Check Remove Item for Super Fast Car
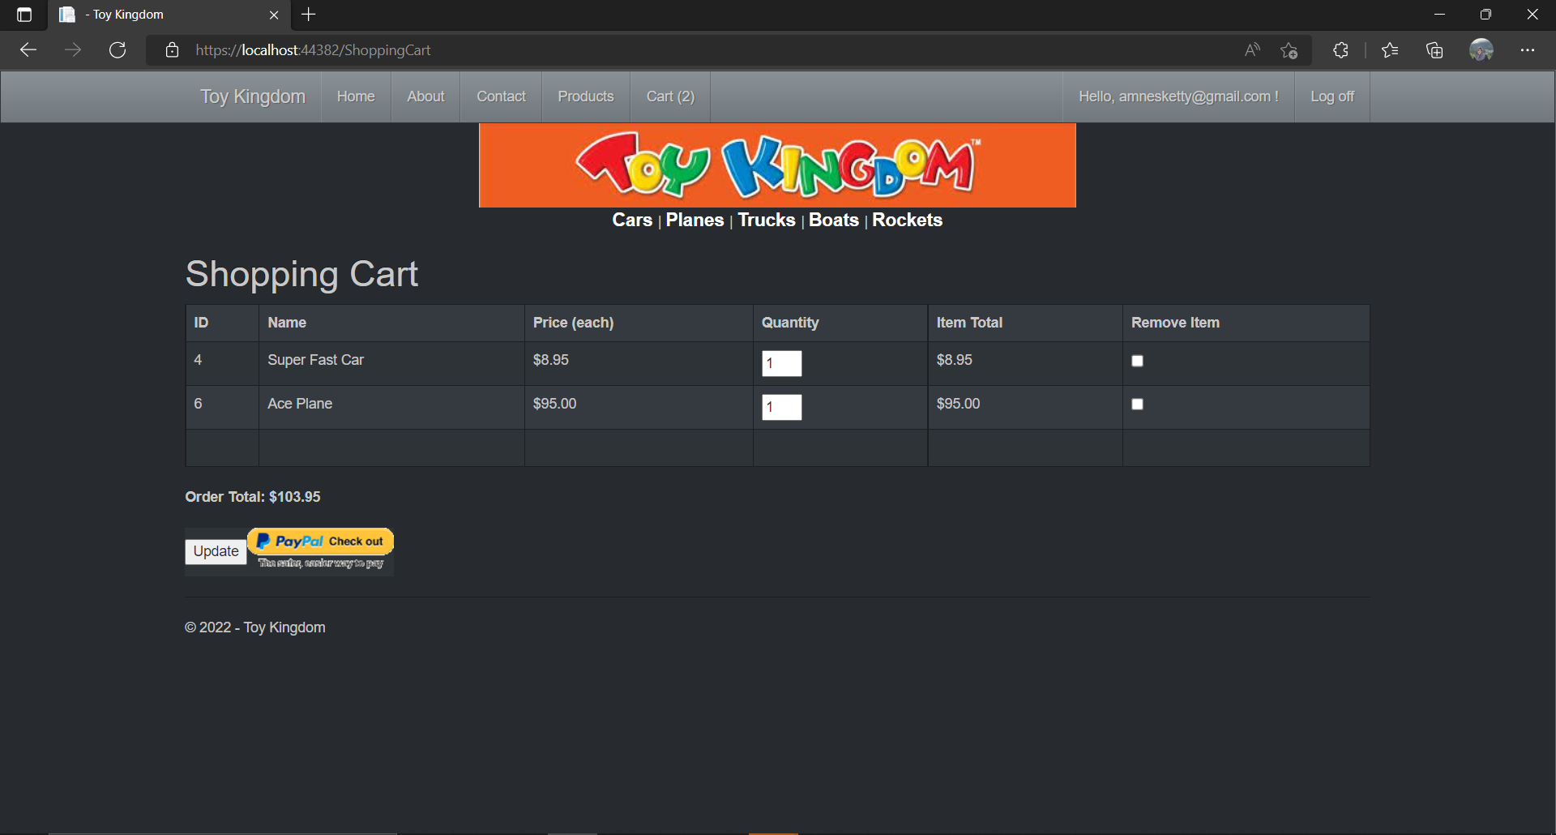1556x835 pixels. 1137,361
